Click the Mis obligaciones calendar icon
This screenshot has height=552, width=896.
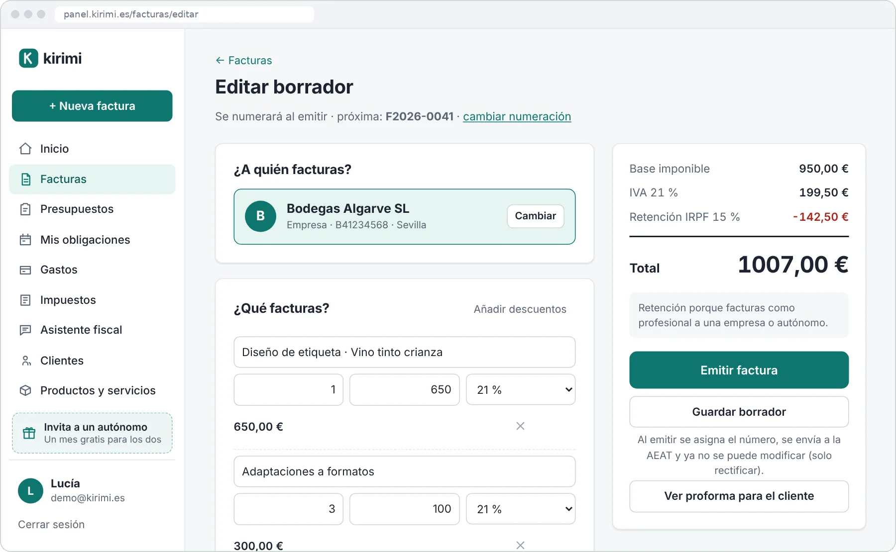[x=25, y=240]
